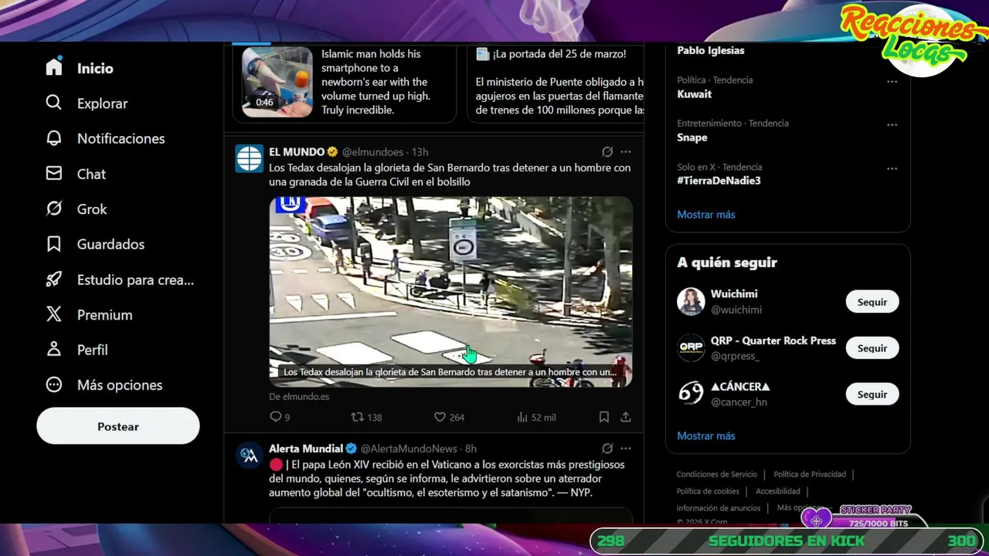Open the @elmundoes handle link
Viewport: 989px width, 556px height.
point(372,152)
